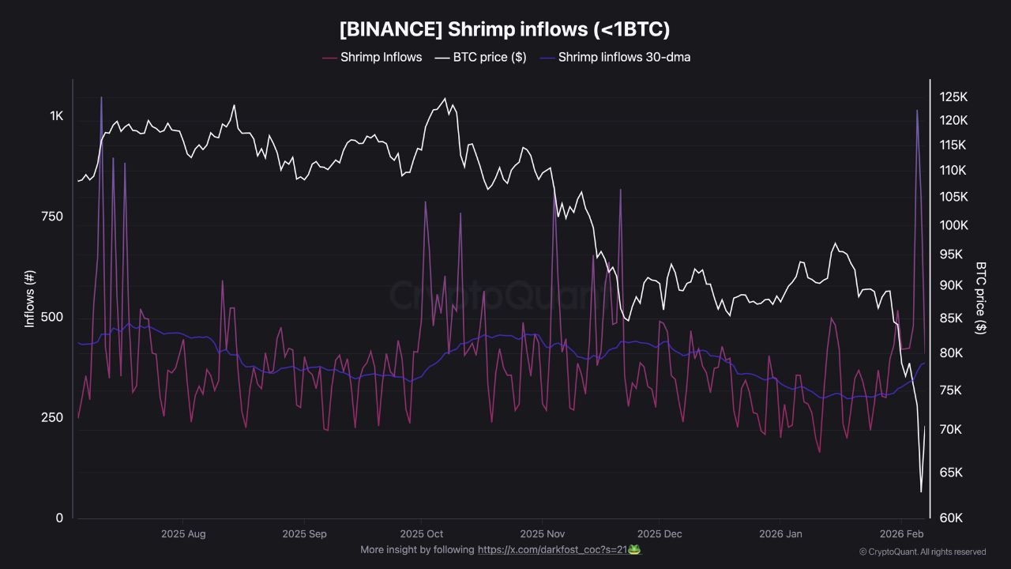Click the 1K tick on the inflows axis

click(56, 116)
